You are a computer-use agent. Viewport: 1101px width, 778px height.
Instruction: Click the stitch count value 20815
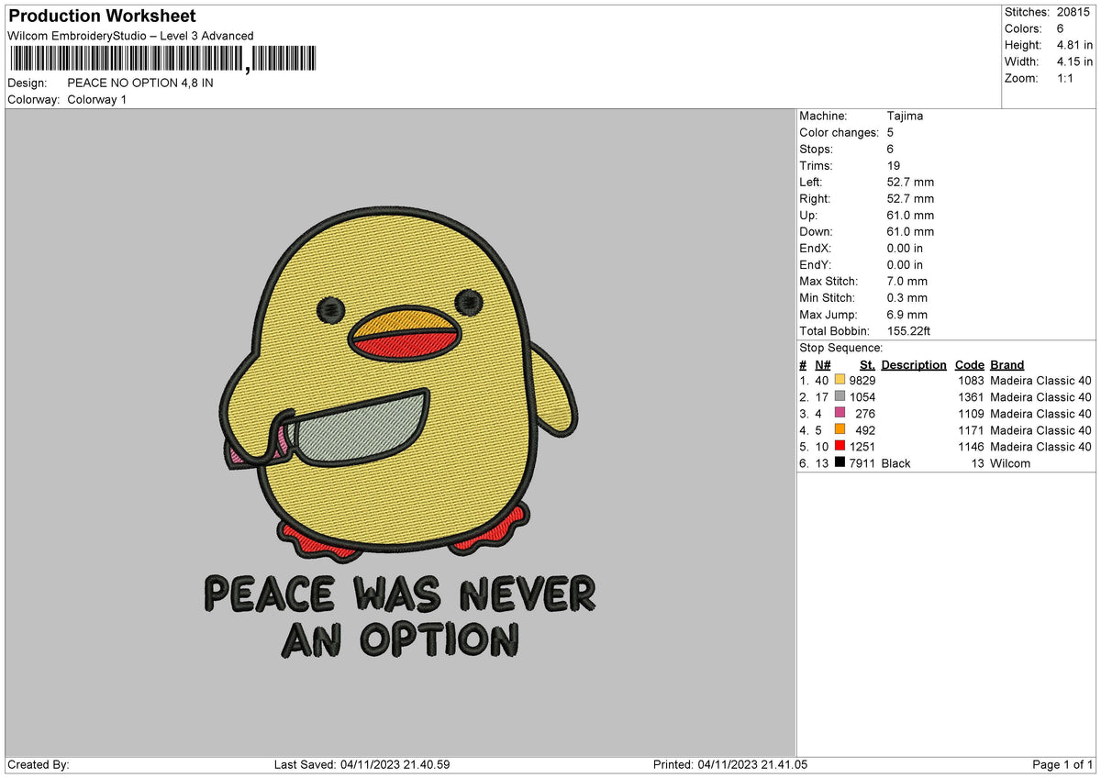coord(1073,12)
